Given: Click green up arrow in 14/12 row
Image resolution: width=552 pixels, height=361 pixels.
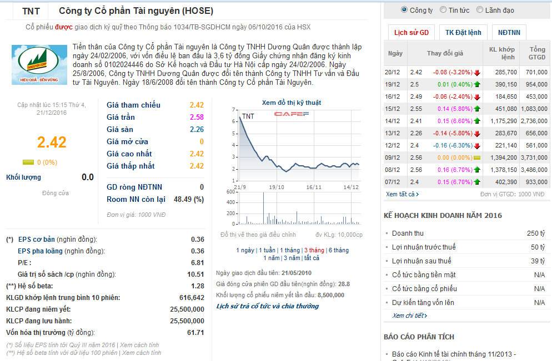Looking at the screenshot, I should point(477,121).
